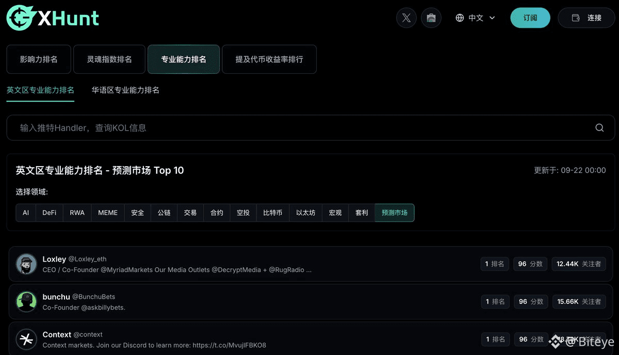Click Context's 96 分数 badge
Image resolution: width=619 pixels, height=355 pixels.
[x=530, y=339]
